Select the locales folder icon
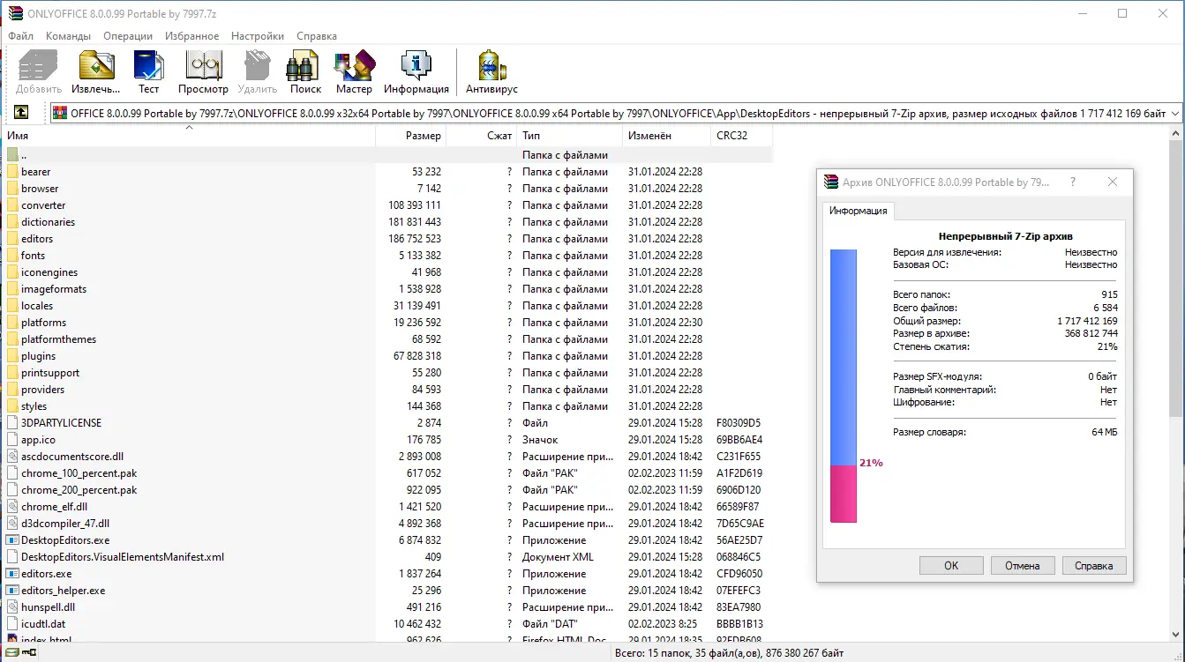 (12, 306)
